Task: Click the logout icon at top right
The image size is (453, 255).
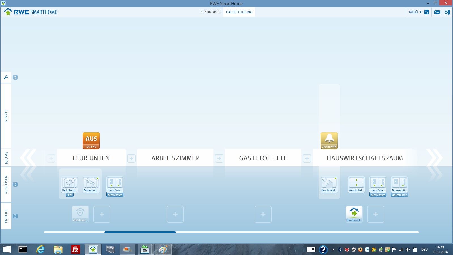Action: coord(447,12)
